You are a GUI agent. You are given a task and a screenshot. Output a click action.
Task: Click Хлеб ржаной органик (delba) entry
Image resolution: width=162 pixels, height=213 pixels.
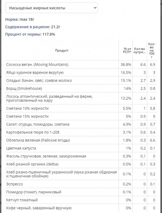32,164
